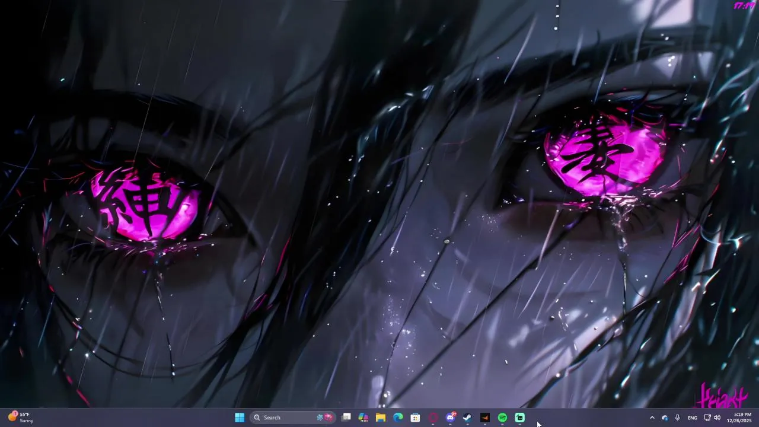This screenshot has height=427, width=759.
Task: Open the OneDrive tray icon
Action: pyautogui.click(x=665, y=418)
